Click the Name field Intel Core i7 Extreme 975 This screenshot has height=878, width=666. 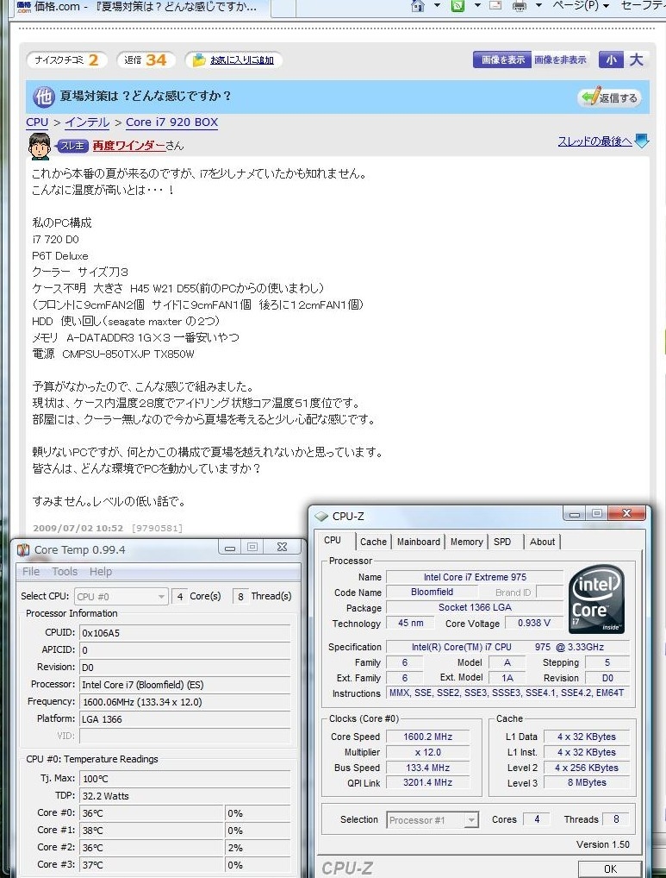tap(475, 577)
